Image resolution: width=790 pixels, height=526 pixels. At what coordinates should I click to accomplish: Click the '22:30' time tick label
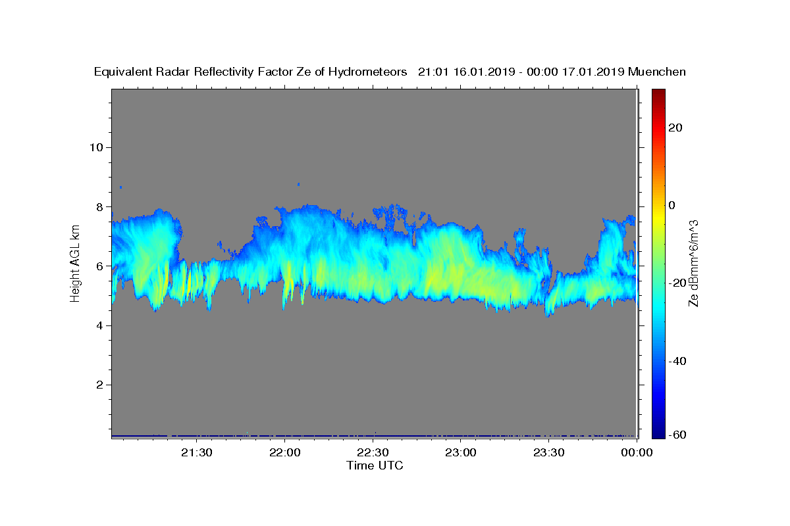tap(373, 453)
